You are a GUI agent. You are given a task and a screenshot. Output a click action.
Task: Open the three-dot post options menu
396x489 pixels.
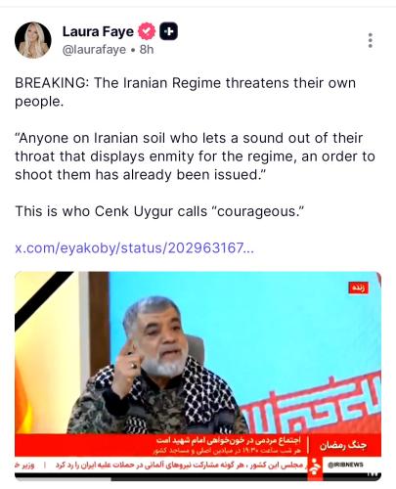tap(371, 40)
